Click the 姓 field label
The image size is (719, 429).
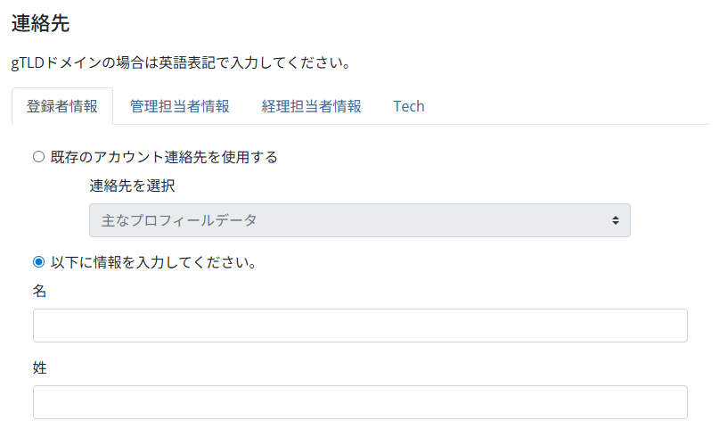39,367
